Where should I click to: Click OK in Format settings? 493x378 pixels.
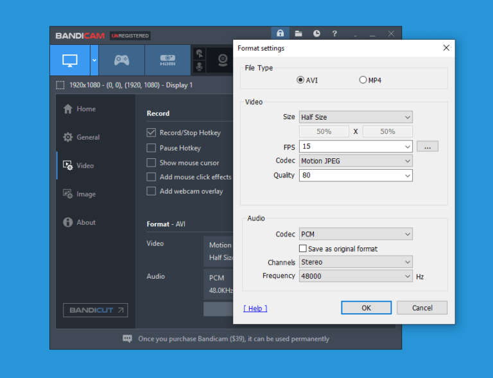point(367,308)
